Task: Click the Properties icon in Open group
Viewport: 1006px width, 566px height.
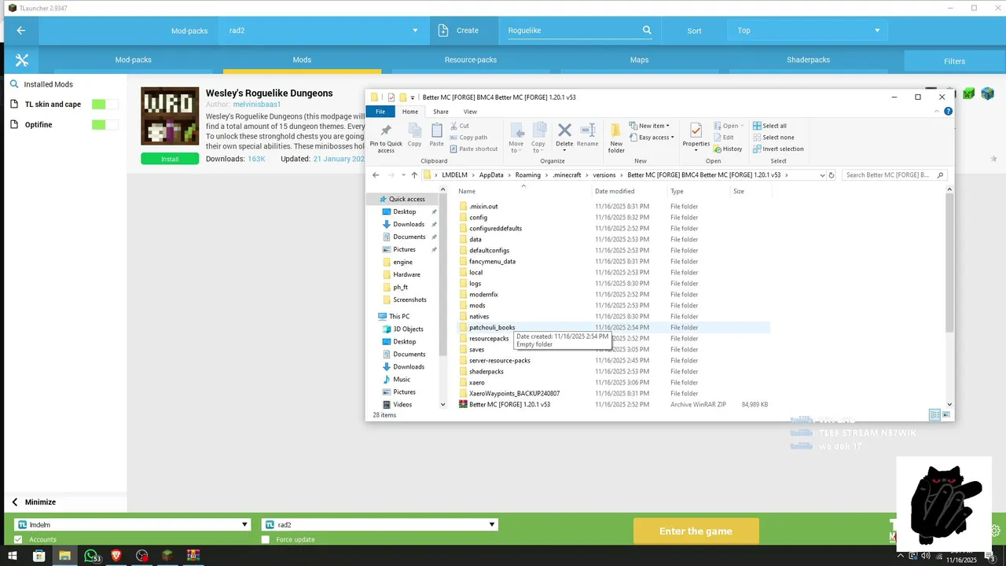Action: coord(696,134)
